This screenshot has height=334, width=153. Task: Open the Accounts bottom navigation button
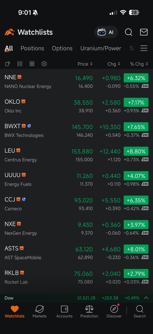click(x=64, y=311)
